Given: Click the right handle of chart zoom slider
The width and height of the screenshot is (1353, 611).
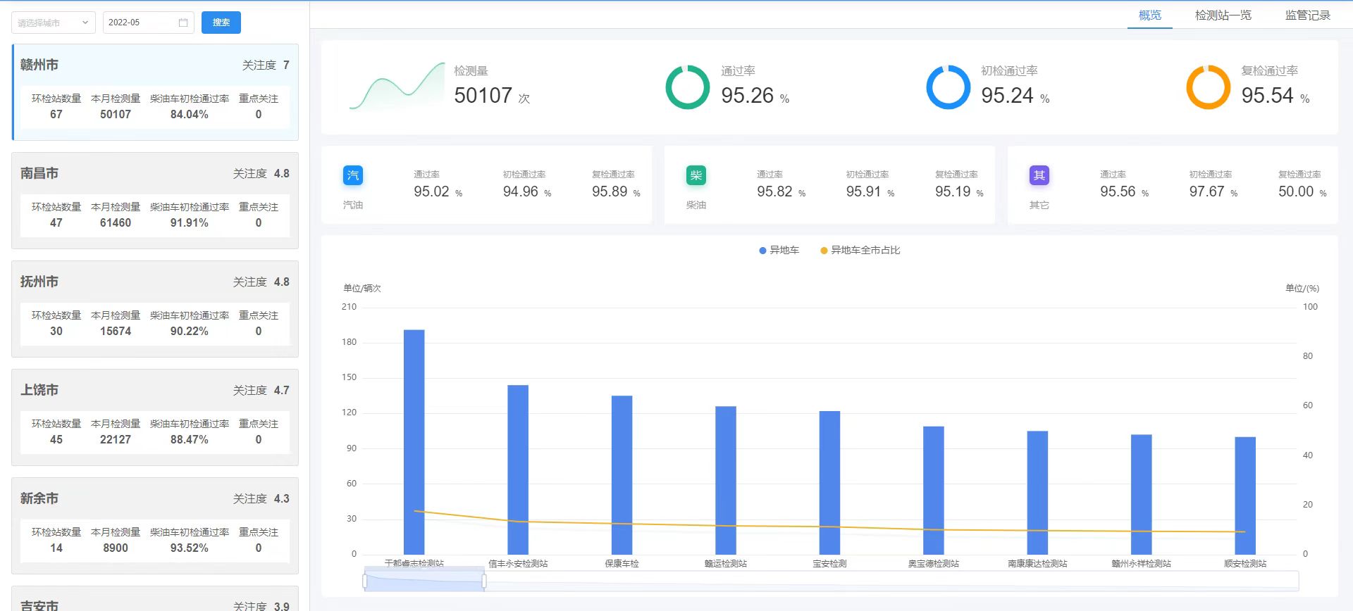Looking at the screenshot, I should pyautogui.click(x=484, y=581).
